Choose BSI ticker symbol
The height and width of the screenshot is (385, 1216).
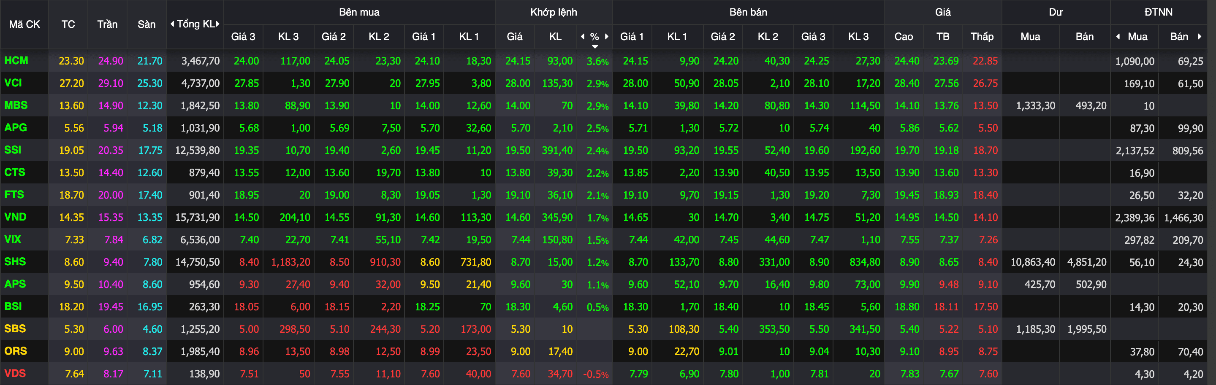(x=13, y=306)
